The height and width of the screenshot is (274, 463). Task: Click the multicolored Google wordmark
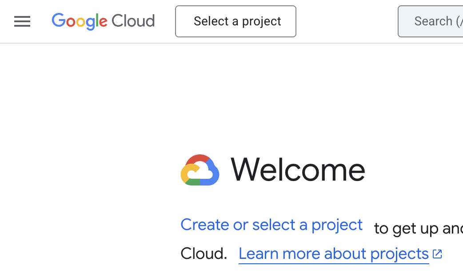80,21
